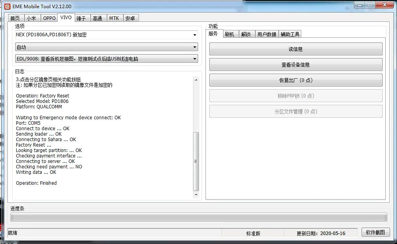
Task: Open the 刷机 function tab
Action: (230, 34)
